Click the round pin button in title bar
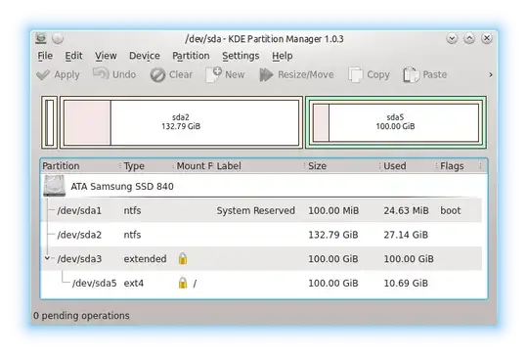 point(58,39)
